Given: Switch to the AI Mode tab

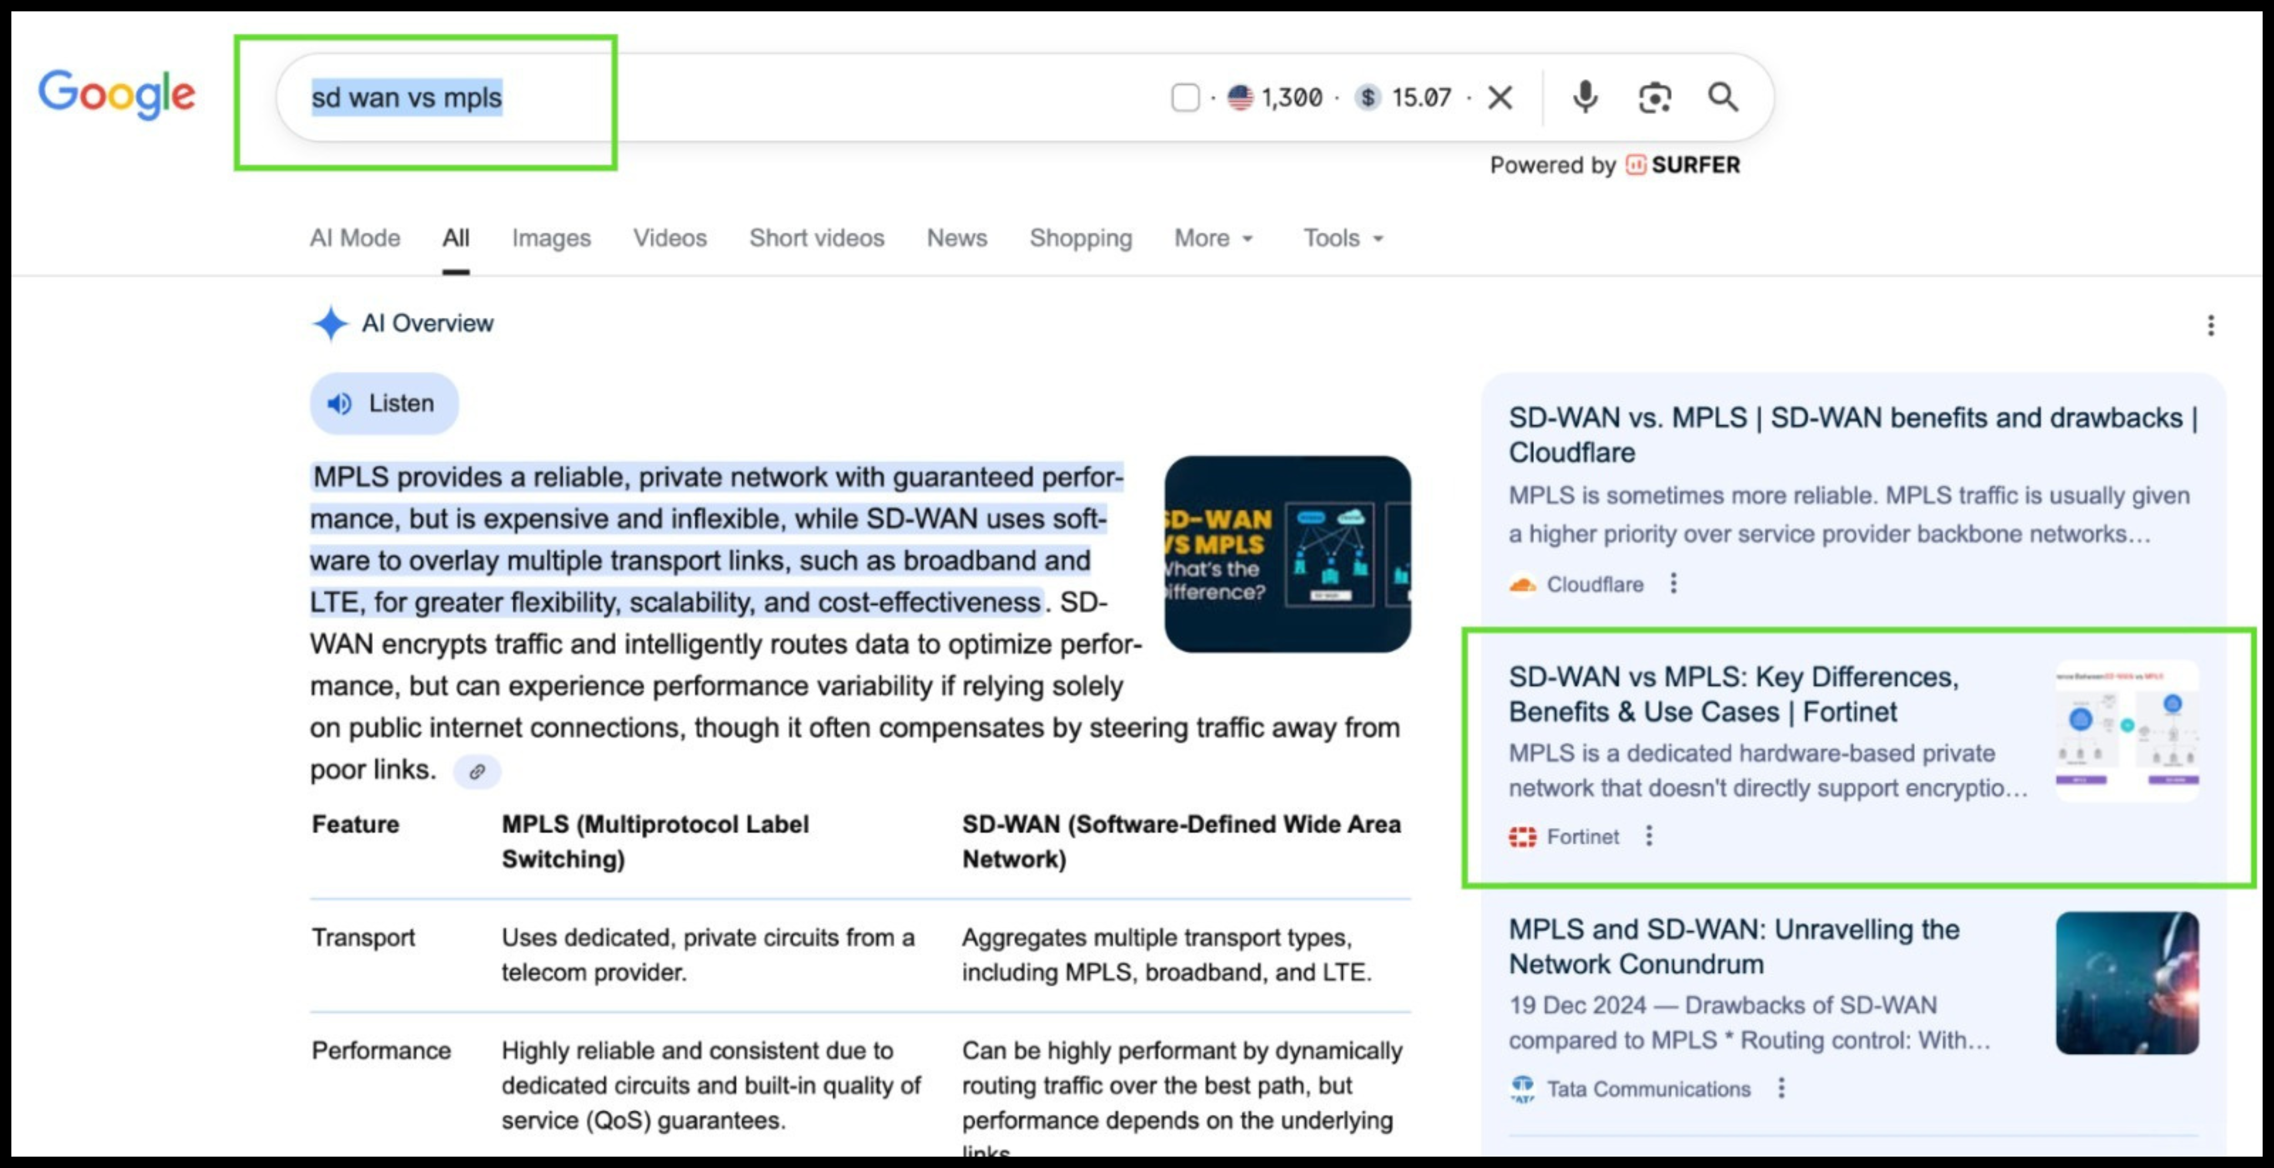Looking at the screenshot, I should [355, 238].
